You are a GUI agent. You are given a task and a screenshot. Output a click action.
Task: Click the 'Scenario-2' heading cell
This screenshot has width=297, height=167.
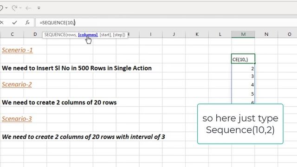point(17,84)
